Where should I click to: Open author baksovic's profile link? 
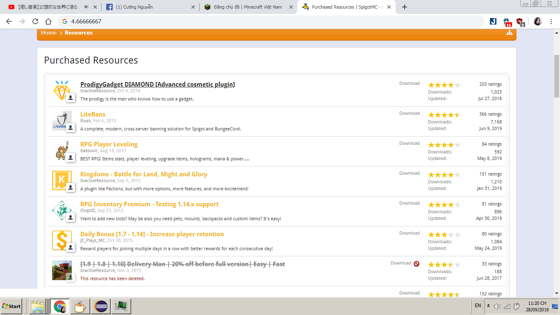(89, 151)
